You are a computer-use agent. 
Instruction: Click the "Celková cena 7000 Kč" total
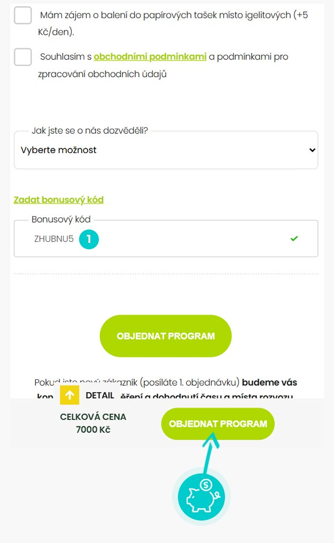tap(93, 423)
